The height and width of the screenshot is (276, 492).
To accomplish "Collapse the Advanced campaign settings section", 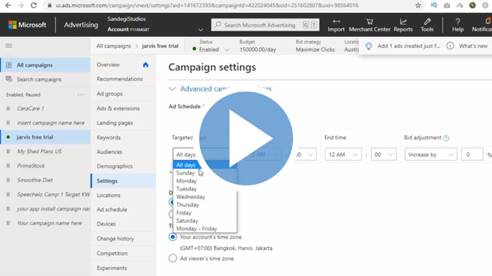I will [172, 89].
